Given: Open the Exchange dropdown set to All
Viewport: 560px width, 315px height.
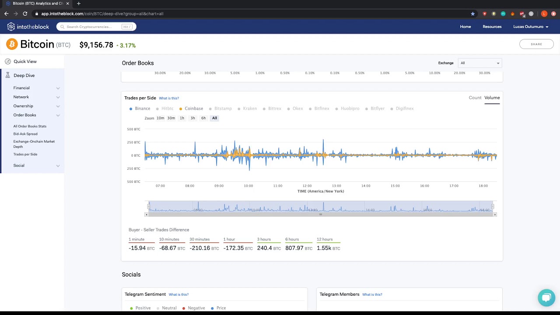Looking at the screenshot, I should 480,63.
